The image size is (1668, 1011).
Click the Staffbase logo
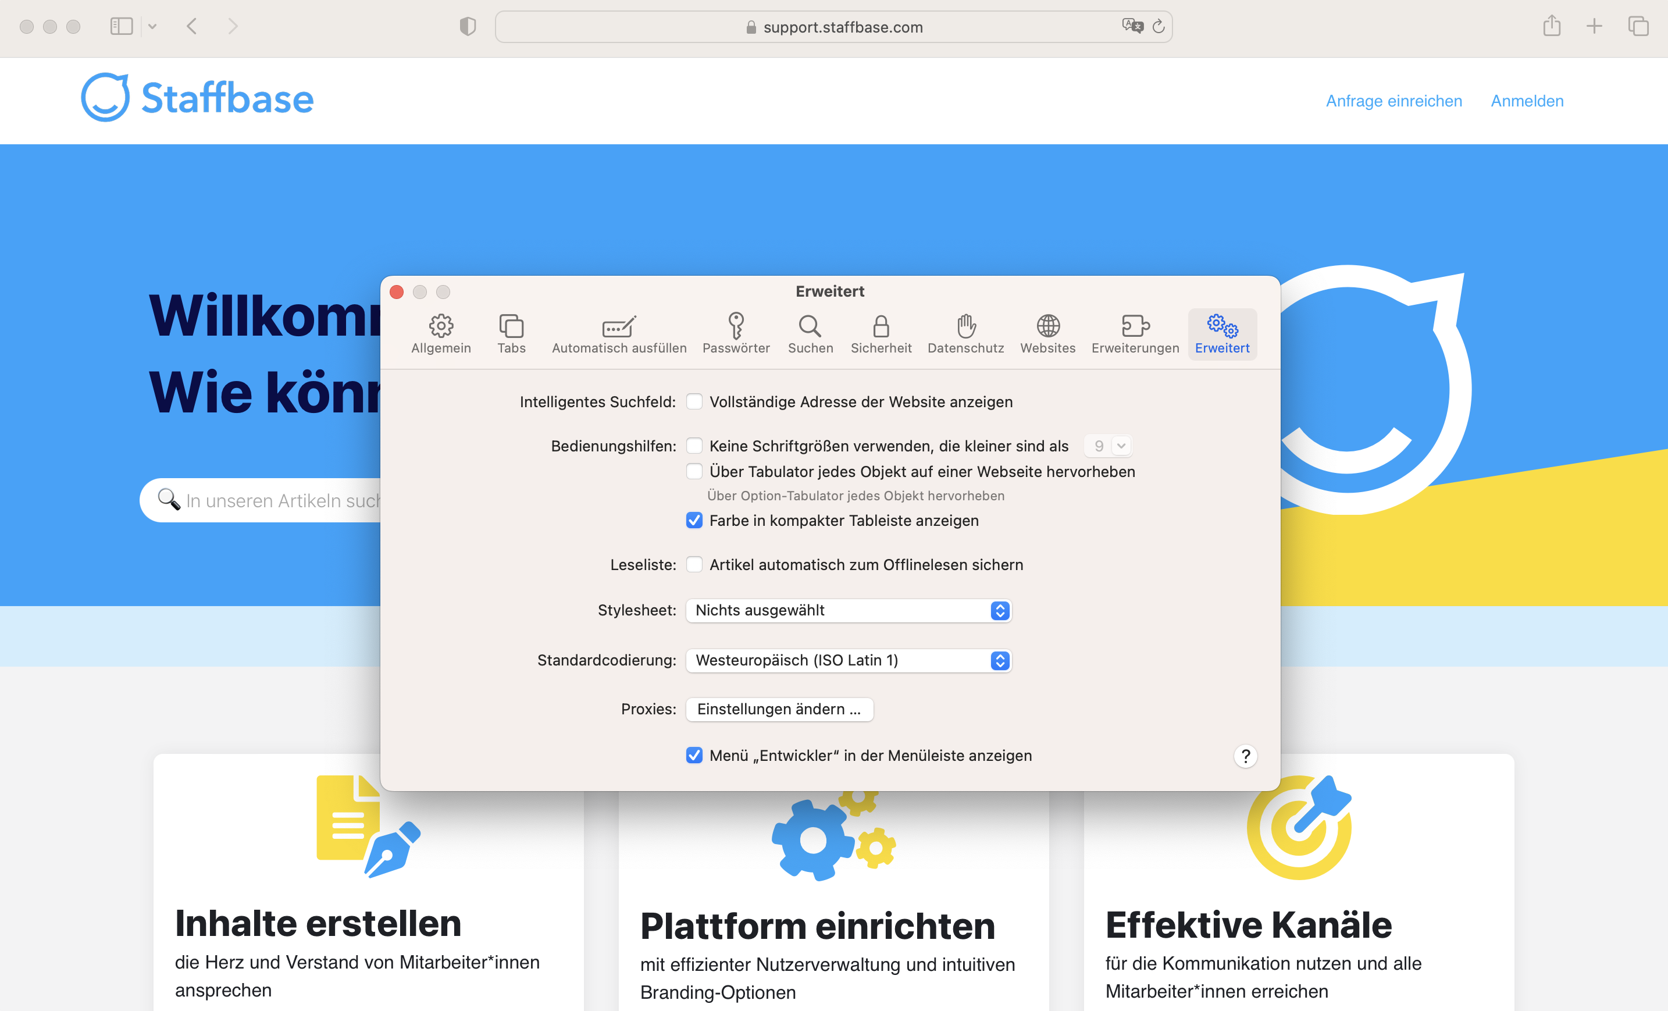[x=197, y=98]
